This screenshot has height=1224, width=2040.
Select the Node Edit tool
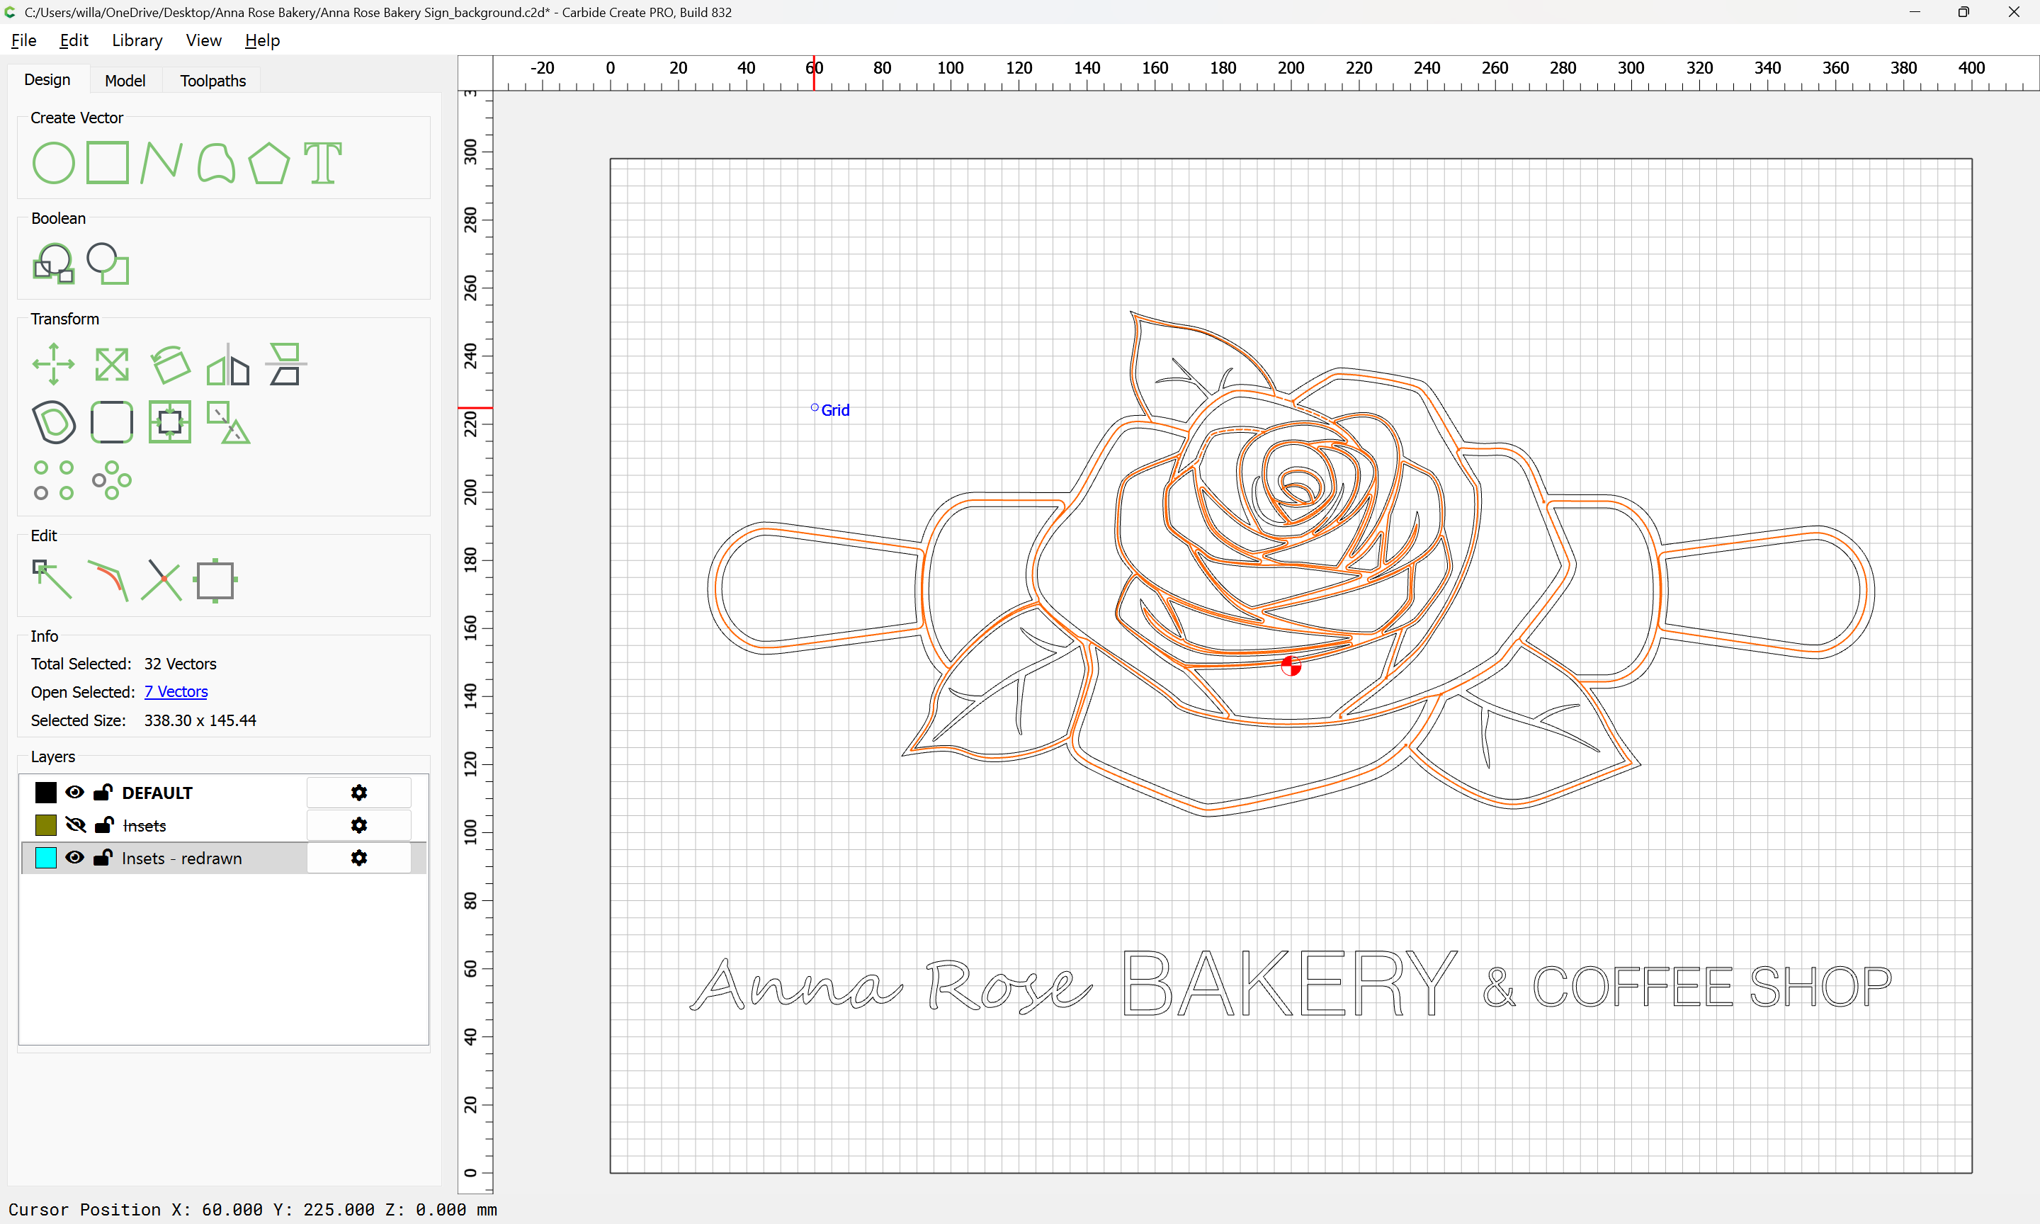(52, 580)
